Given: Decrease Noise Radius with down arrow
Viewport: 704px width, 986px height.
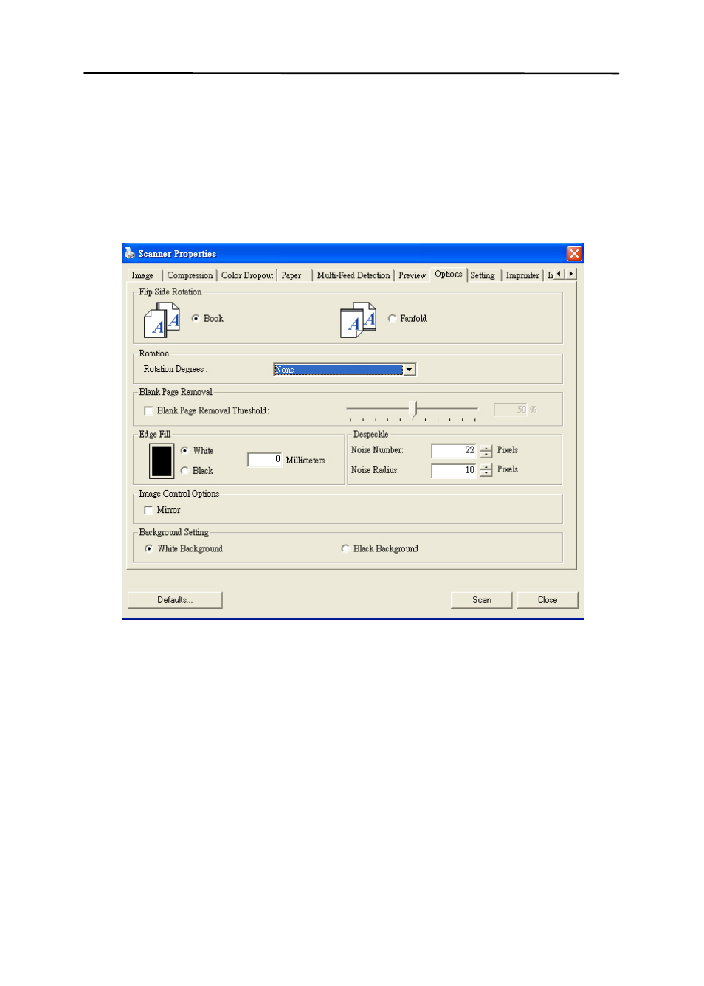Looking at the screenshot, I should tap(486, 474).
